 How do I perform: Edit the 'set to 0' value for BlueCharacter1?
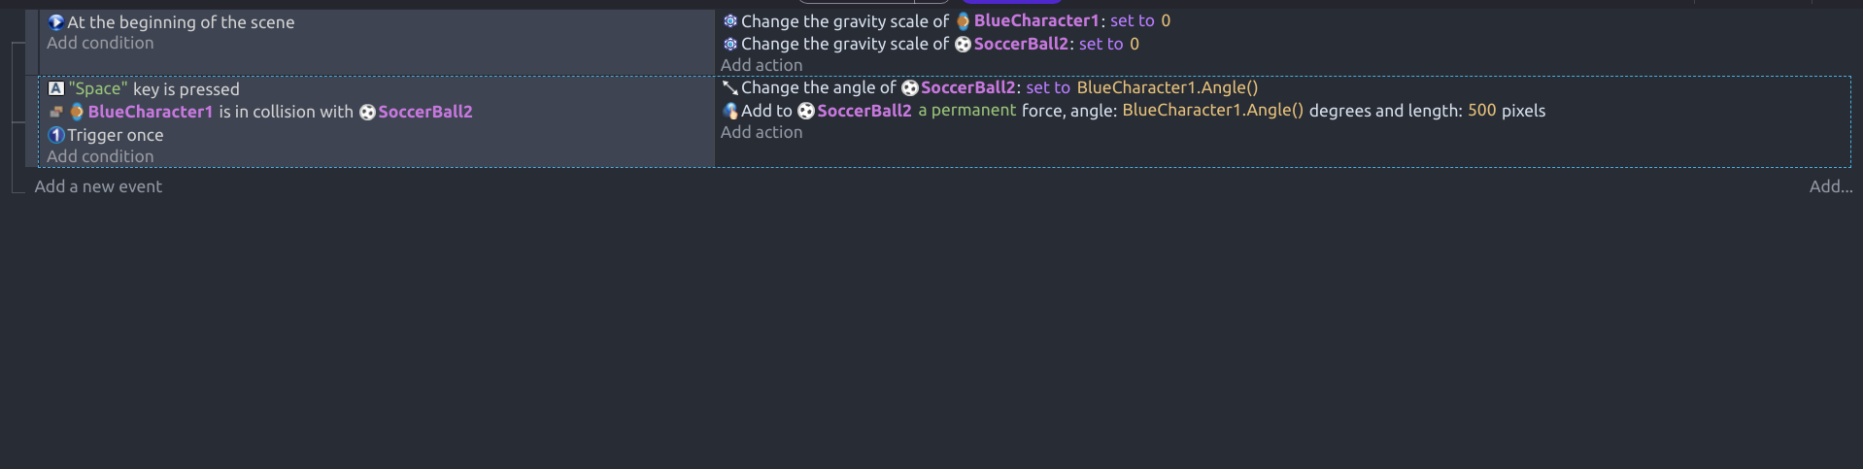pos(1140,20)
